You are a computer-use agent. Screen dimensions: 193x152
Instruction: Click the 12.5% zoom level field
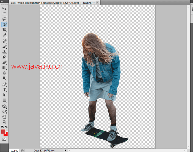[x=14, y=150]
